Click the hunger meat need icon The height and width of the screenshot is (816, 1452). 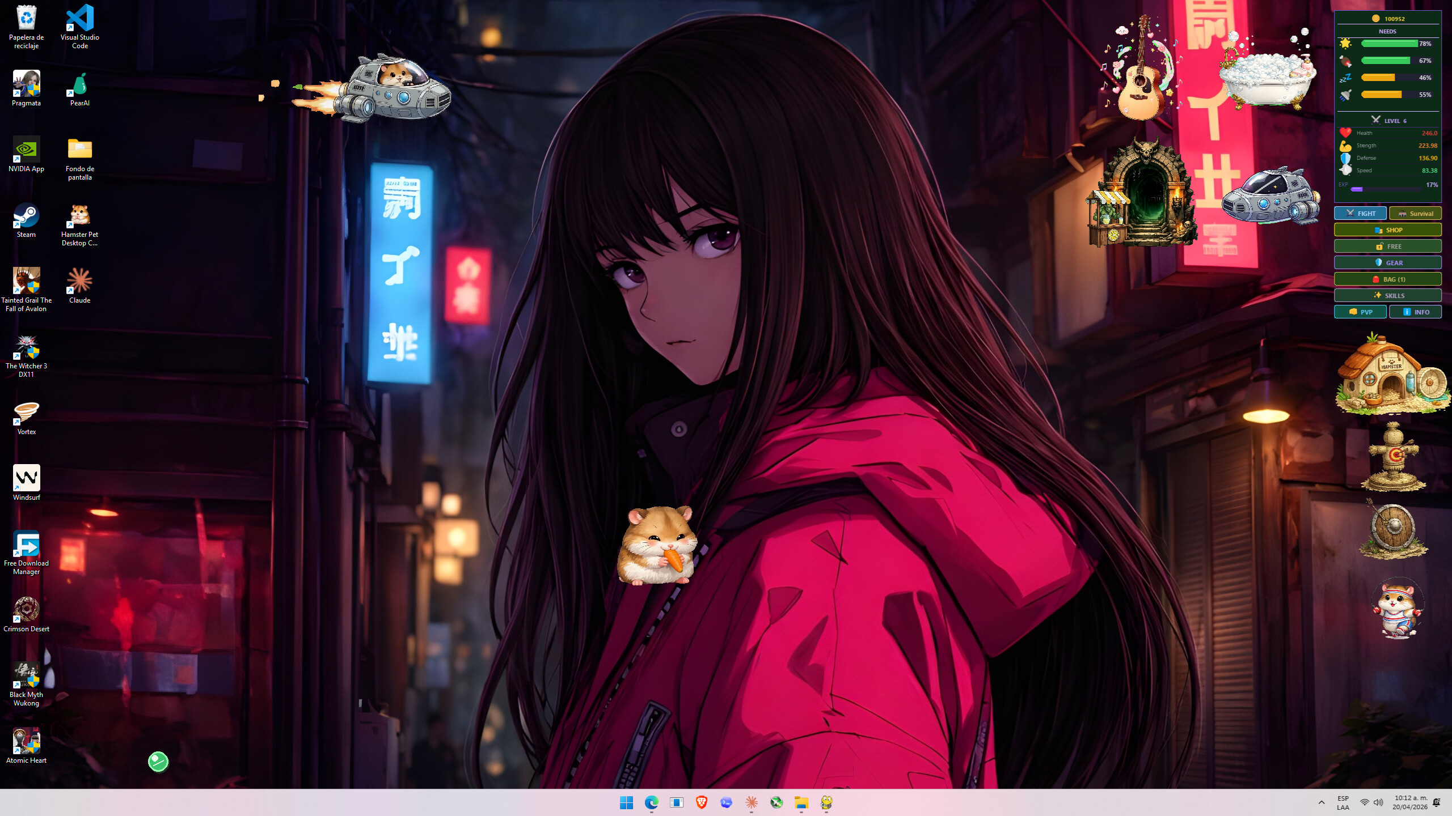coord(1345,61)
